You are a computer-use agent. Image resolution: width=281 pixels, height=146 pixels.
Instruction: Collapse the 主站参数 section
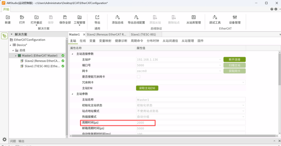pos(72,94)
